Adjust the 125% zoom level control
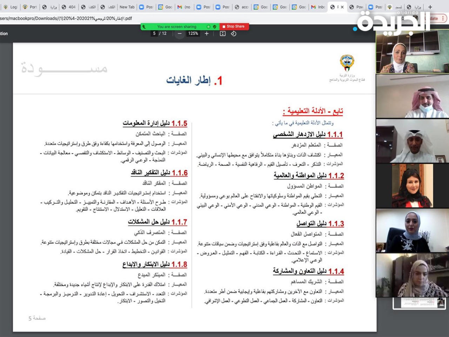The image size is (449, 337). [x=193, y=33]
